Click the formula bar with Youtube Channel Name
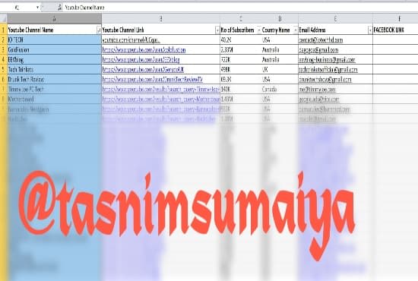The height and width of the screenshot is (281, 418). pyautogui.click(x=240, y=8)
